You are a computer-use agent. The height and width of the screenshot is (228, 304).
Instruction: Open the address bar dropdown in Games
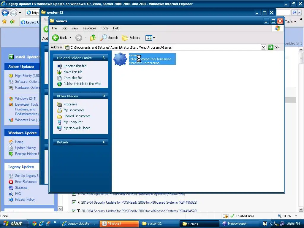tap(263, 47)
